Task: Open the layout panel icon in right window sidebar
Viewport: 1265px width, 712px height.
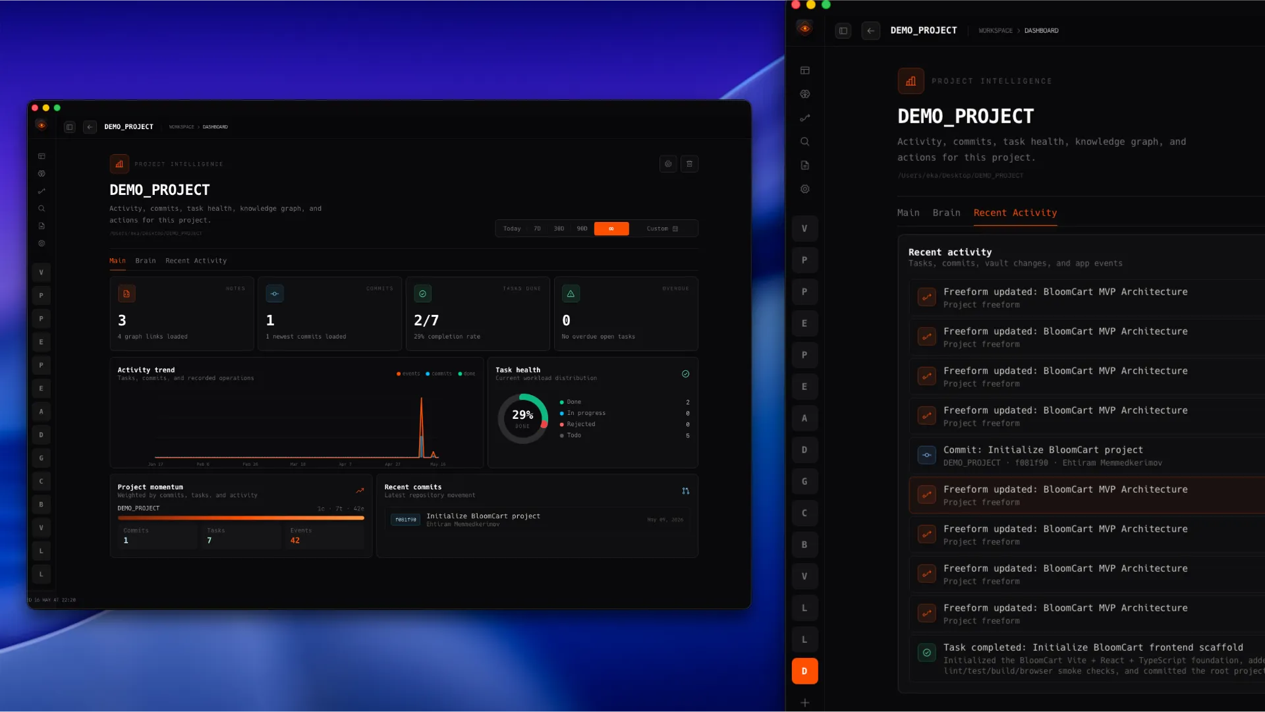Action: tap(804, 70)
